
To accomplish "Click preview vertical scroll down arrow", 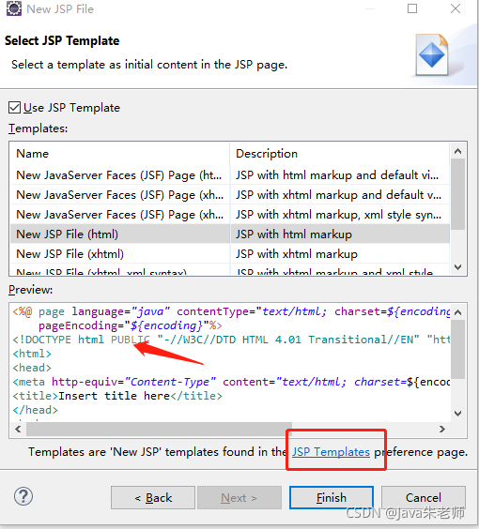I will 458,414.
